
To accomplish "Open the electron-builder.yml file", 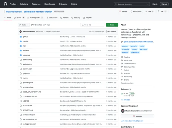I will point(30,119).
